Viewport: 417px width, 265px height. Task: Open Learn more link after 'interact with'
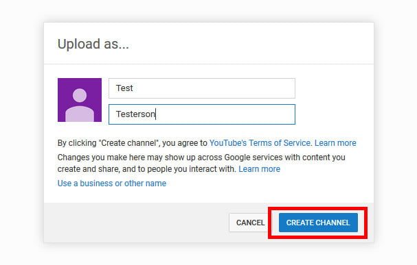259,169
